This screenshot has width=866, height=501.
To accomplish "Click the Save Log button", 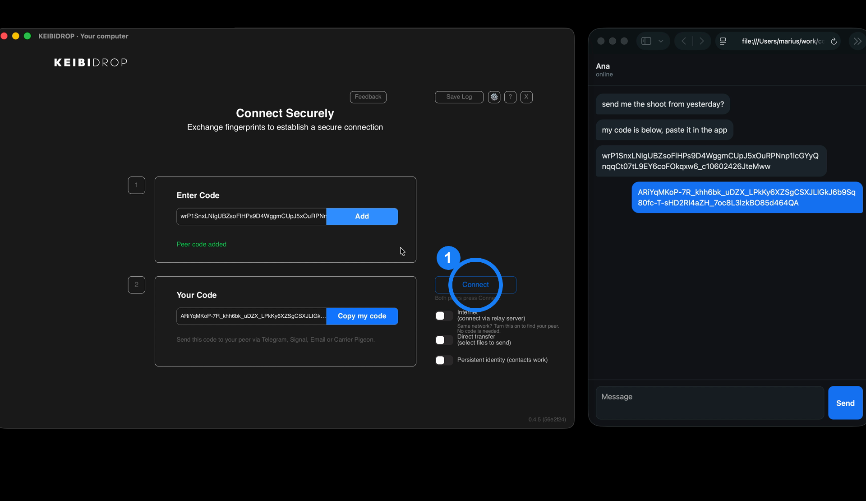I will pyautogui.click(x=459, y=97).
